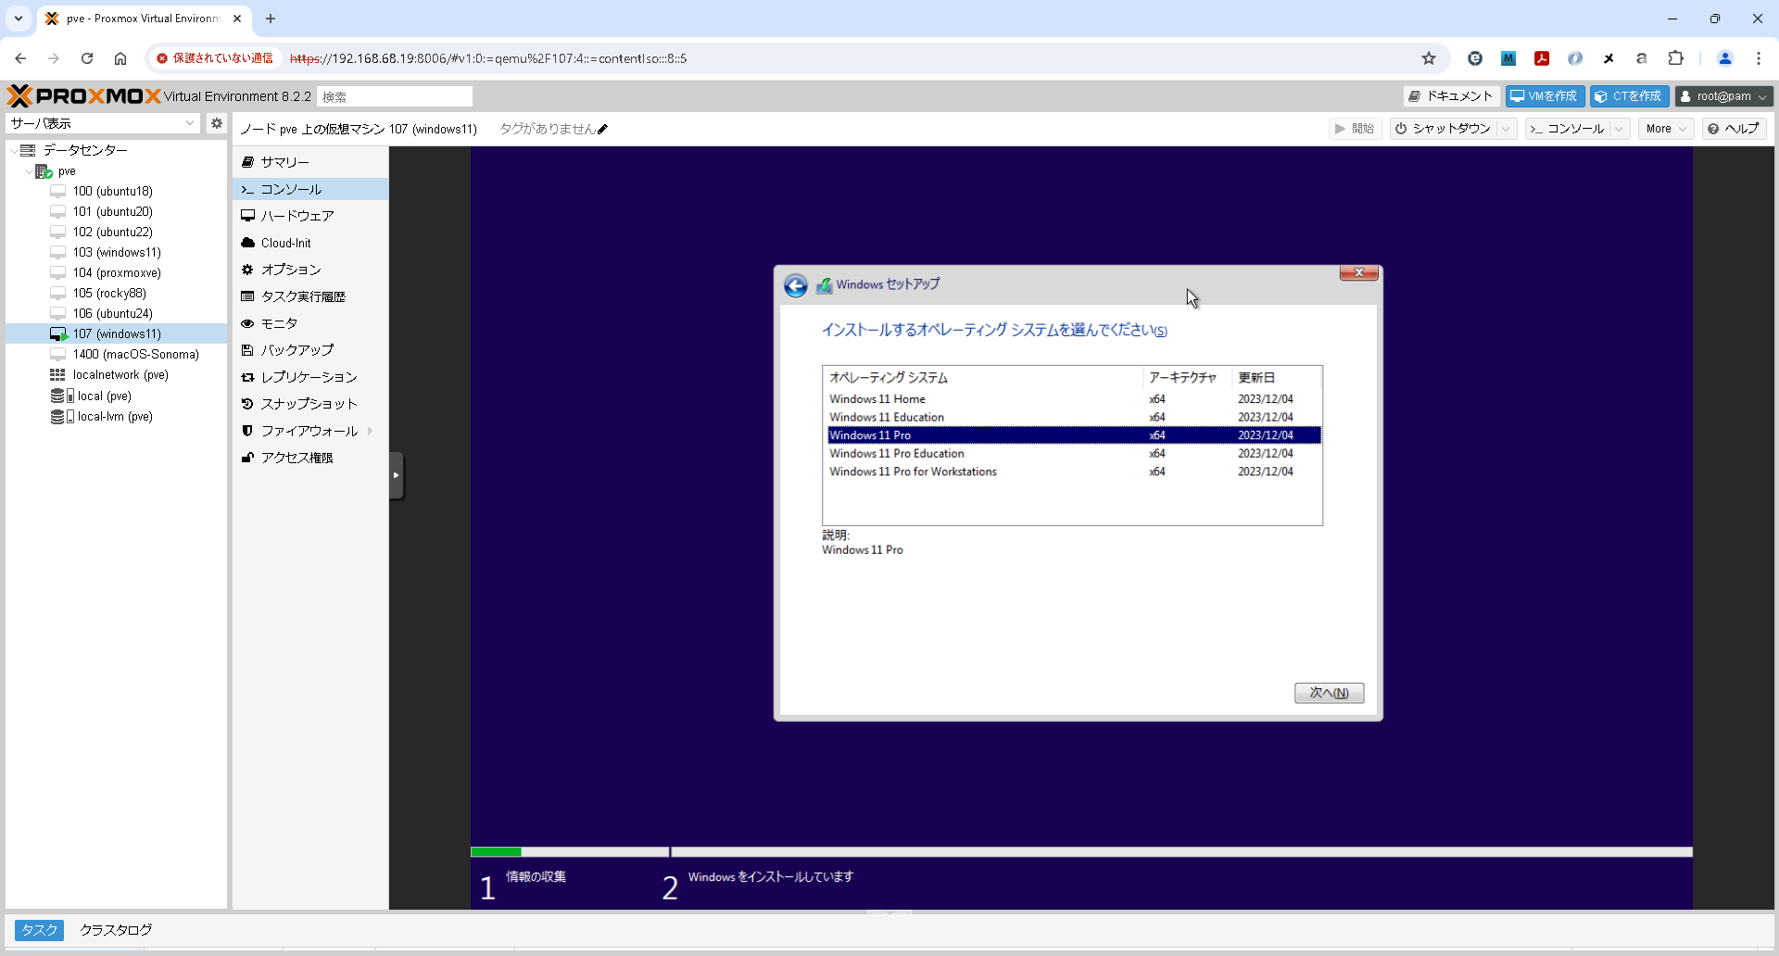The image size is (1779, 956).
Task: Select local-lvm (pve) storage
Action: (x=117, y=417)
